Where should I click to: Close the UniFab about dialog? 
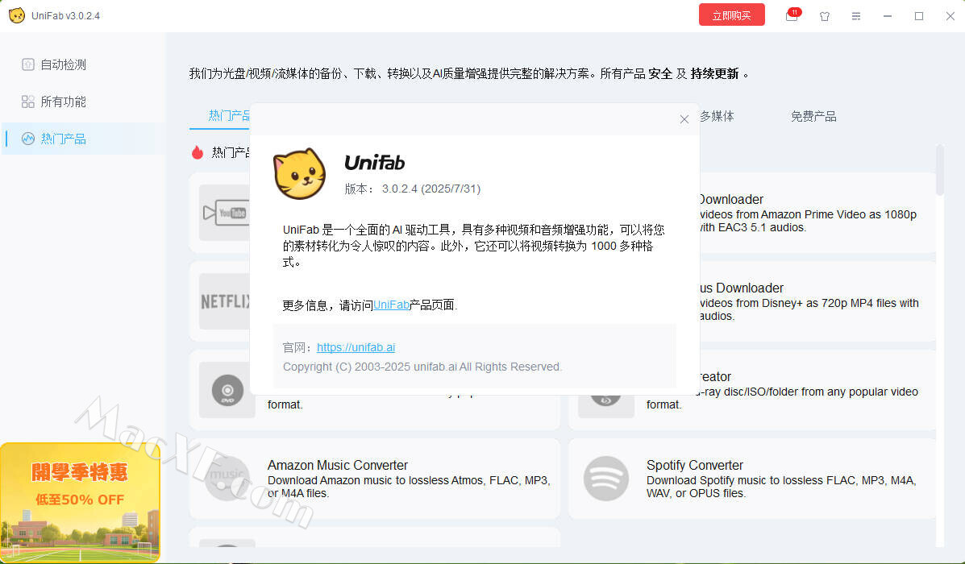684,119
